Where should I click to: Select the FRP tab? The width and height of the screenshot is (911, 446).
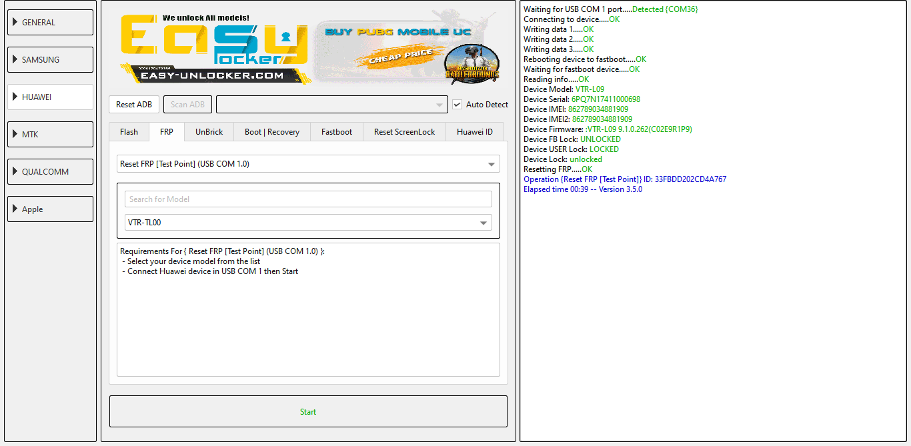(x=167, y=132)
